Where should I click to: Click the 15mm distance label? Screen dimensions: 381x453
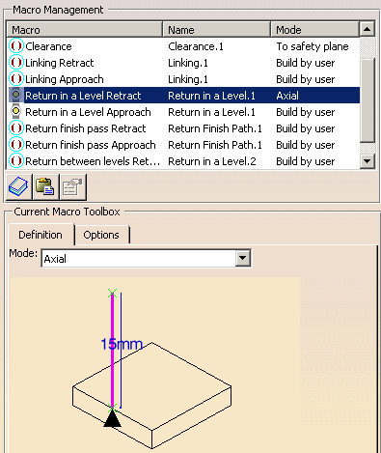(x=122, y=344)
